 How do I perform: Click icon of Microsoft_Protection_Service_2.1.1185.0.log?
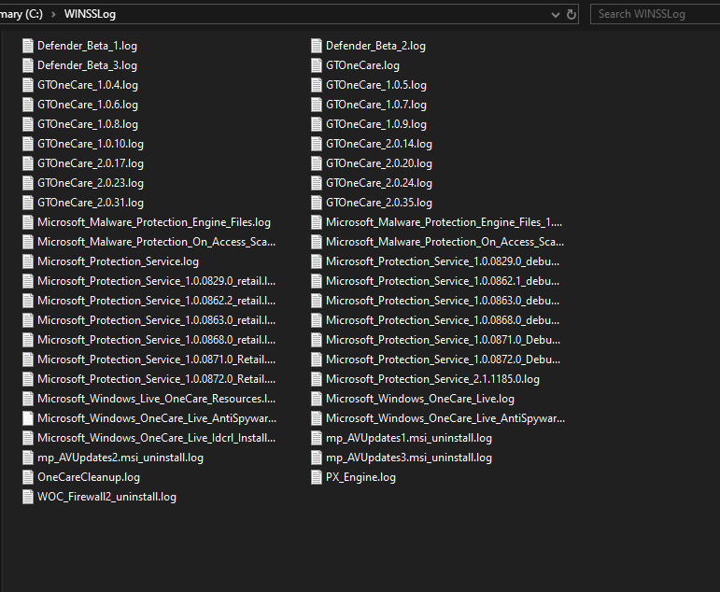coord(317,379)
